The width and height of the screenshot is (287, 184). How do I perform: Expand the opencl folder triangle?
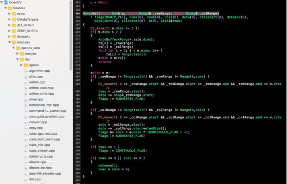pos(22,65)
